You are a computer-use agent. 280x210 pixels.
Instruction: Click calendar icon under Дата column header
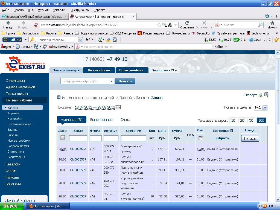(62, 138)
